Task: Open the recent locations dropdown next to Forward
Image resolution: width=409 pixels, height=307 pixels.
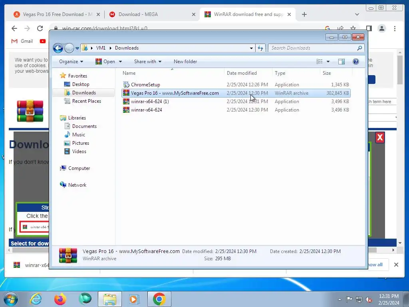Action: point(77,48)
